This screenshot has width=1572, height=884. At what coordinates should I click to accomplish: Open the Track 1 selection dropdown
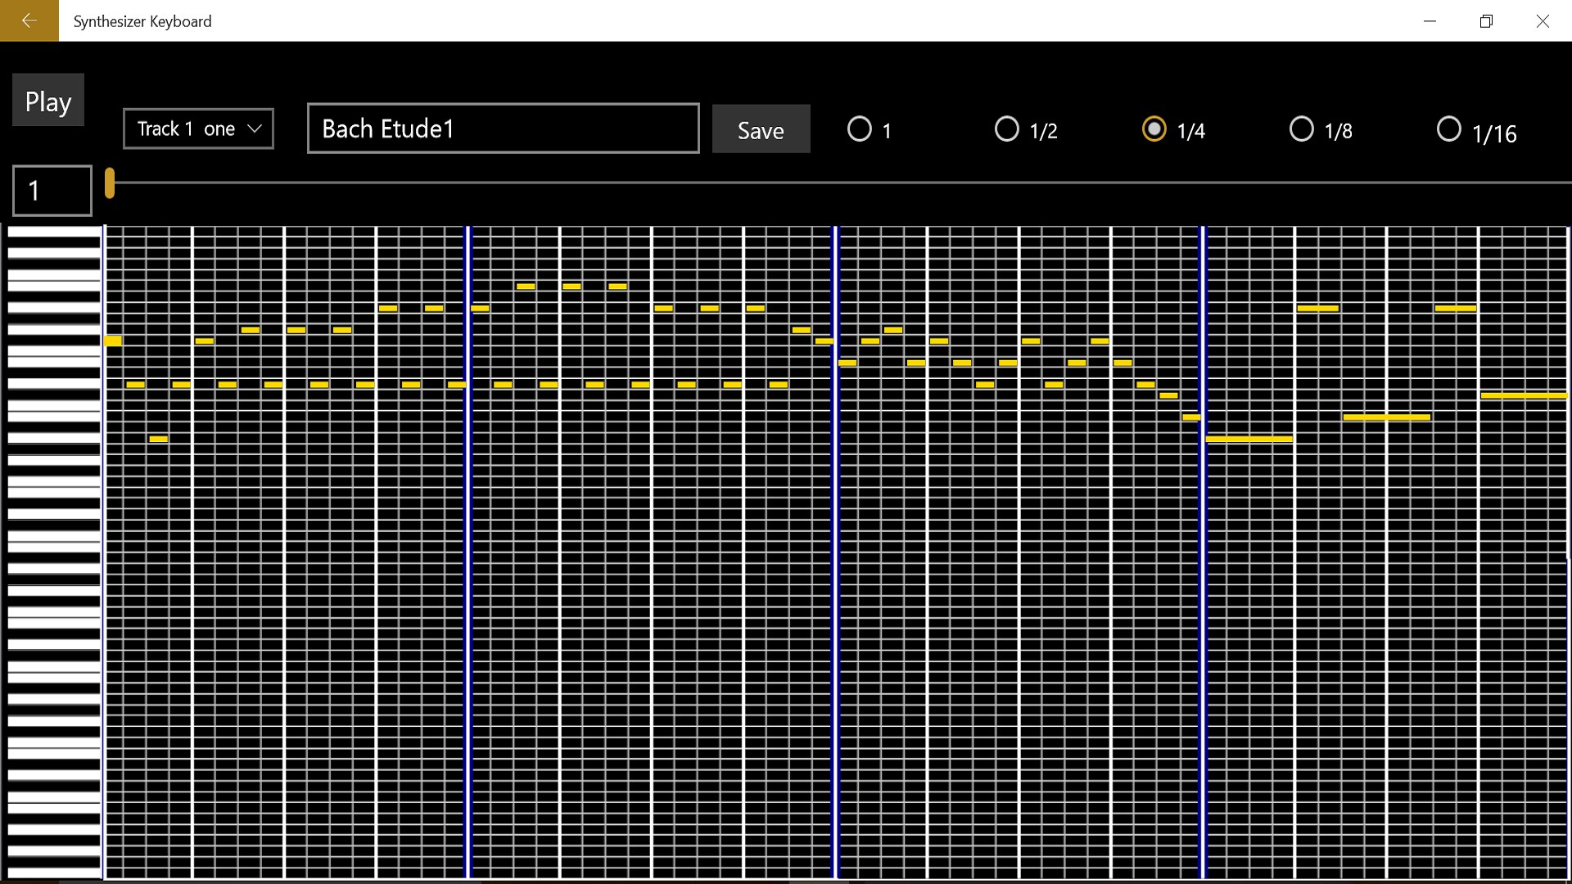(198, 129)
